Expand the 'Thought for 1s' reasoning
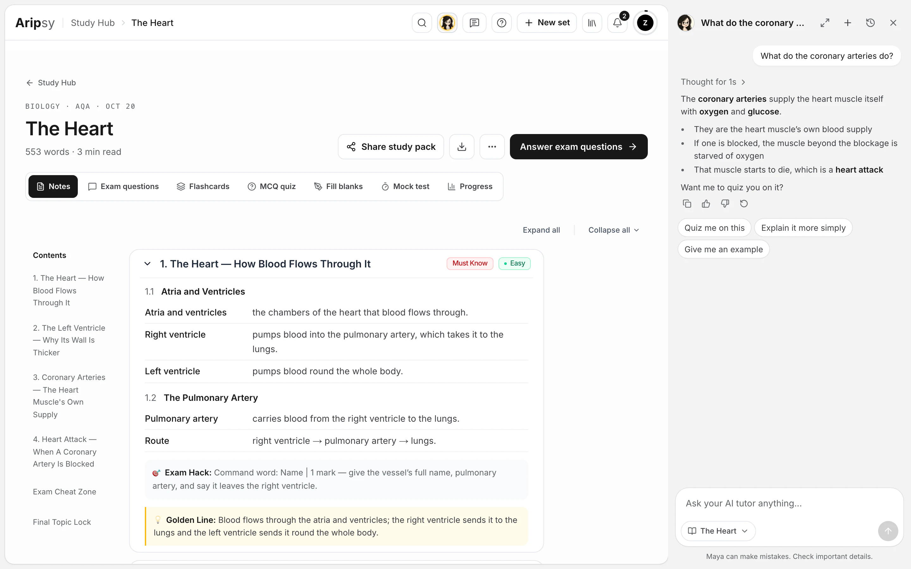911x569 pixels. tap(713, 82)
